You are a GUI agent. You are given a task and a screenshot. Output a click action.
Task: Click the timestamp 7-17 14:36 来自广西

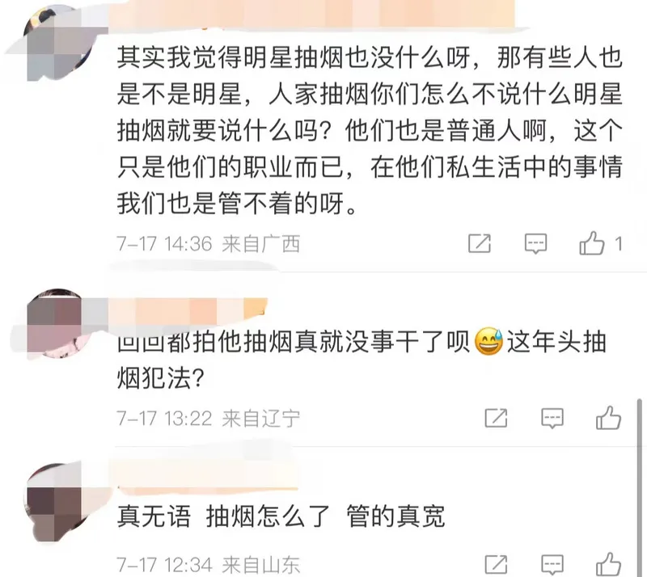(x=208, y=244)
